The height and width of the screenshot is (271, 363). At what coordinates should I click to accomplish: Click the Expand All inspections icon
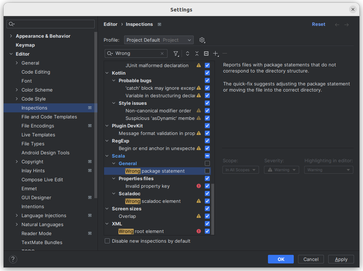[x=187, y=53]
